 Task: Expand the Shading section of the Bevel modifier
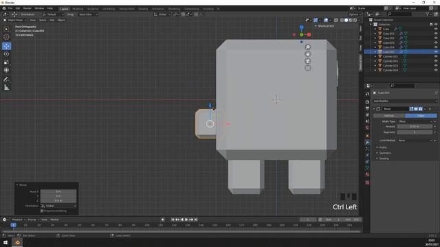point(383,158)
